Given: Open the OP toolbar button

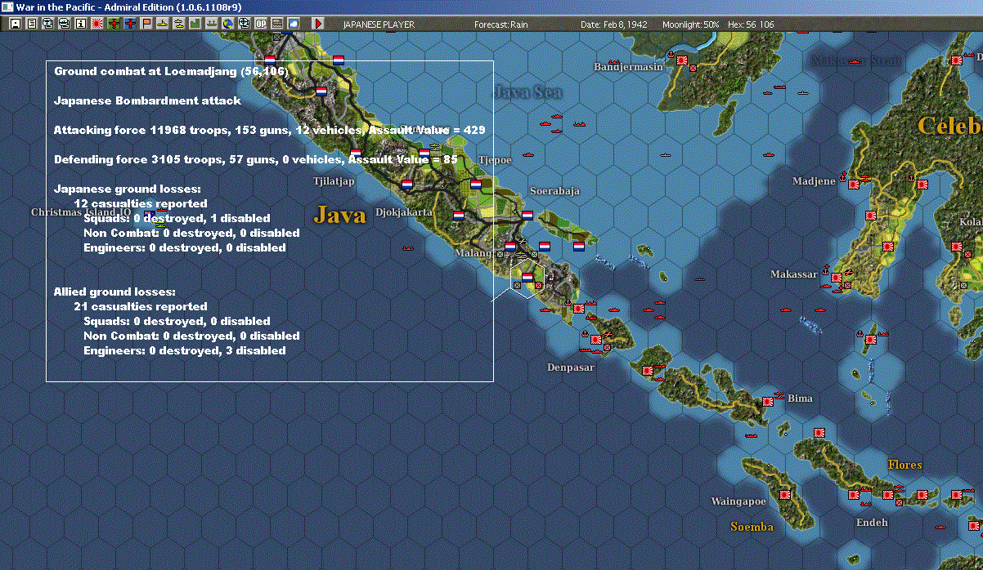Looking at the screenshot, I should (260, 24).
